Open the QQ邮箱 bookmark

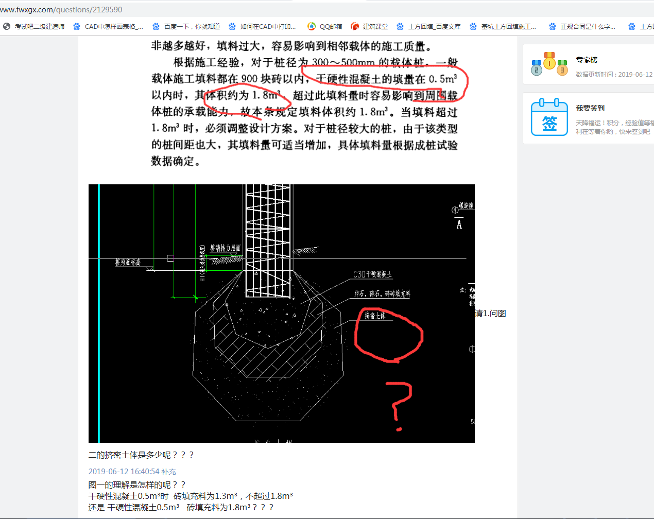(x=325, y=26)
